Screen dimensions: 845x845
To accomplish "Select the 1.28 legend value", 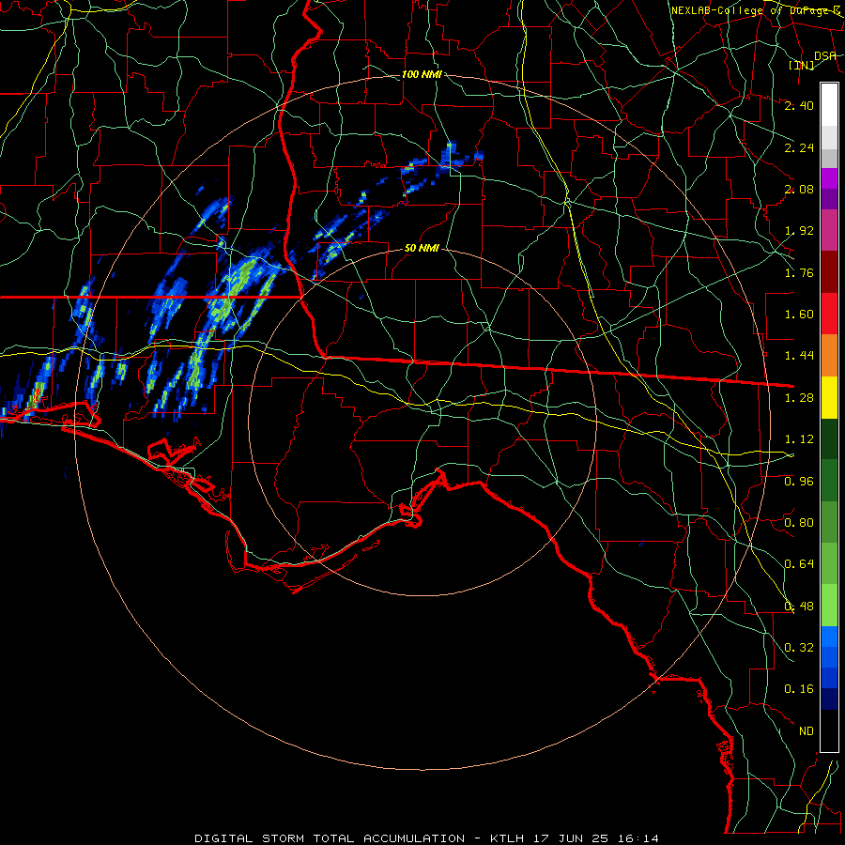I will [x=799, y=398].
